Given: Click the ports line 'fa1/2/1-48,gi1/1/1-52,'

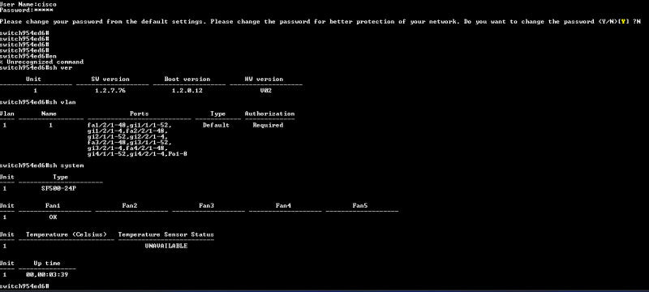Looking at the screenshot, I should [130, 125].
